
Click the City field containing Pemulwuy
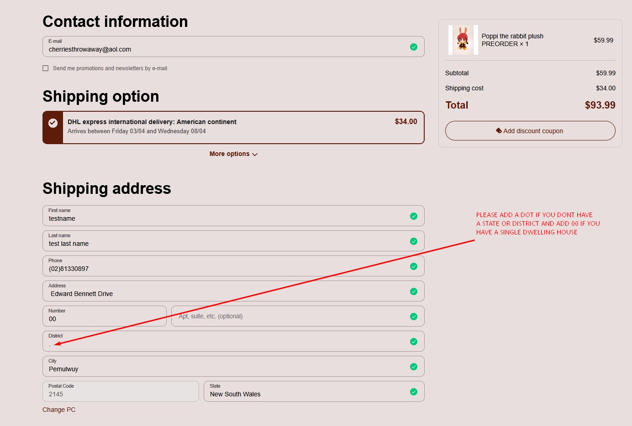[224, 369]
